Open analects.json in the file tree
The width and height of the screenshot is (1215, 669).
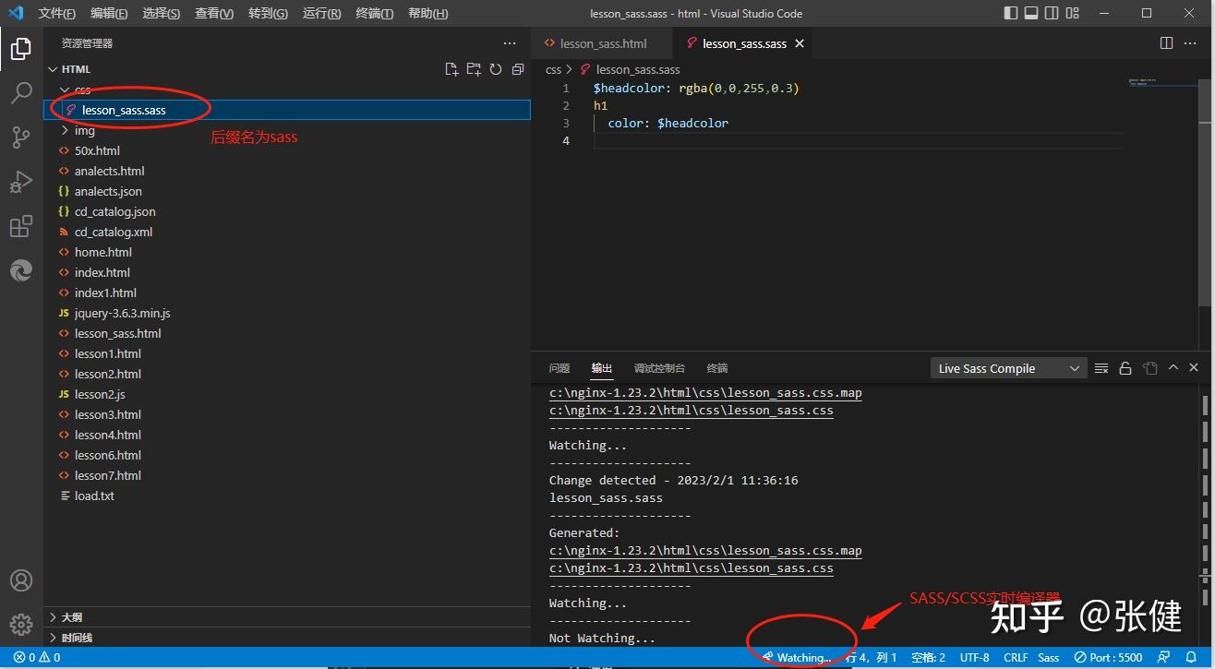pos(108,191)
